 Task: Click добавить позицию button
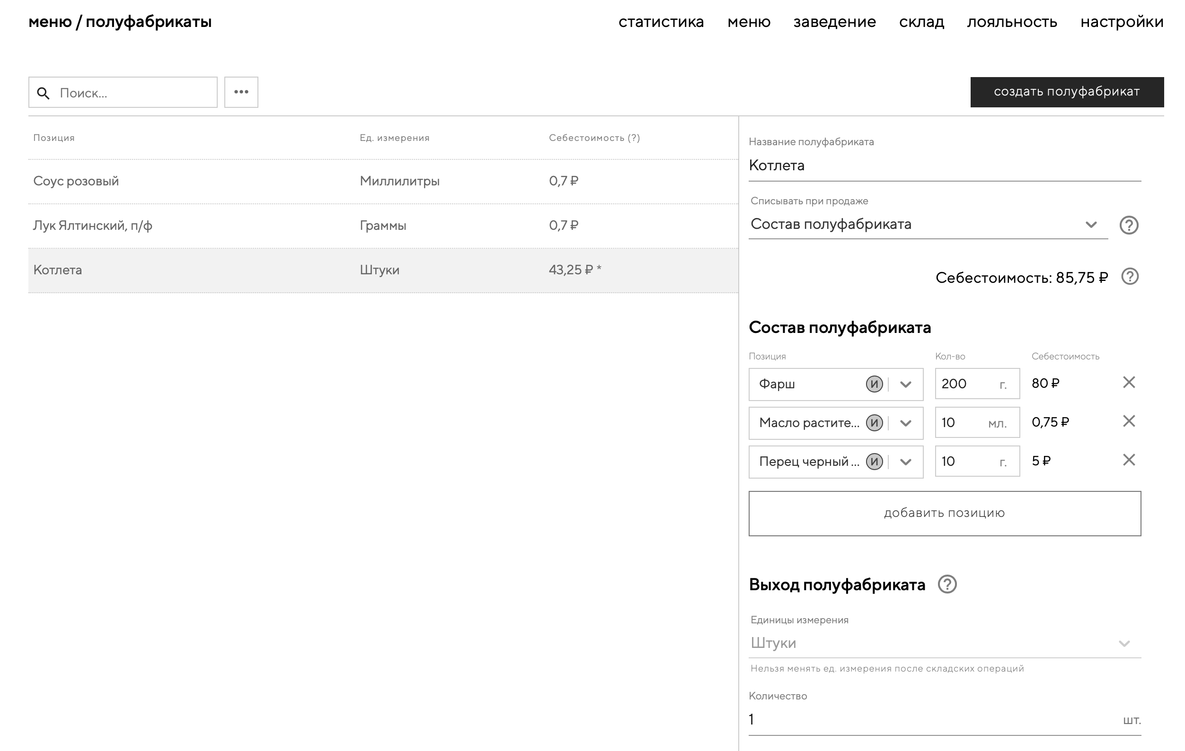pyautogui.click(x=945, y=514)
